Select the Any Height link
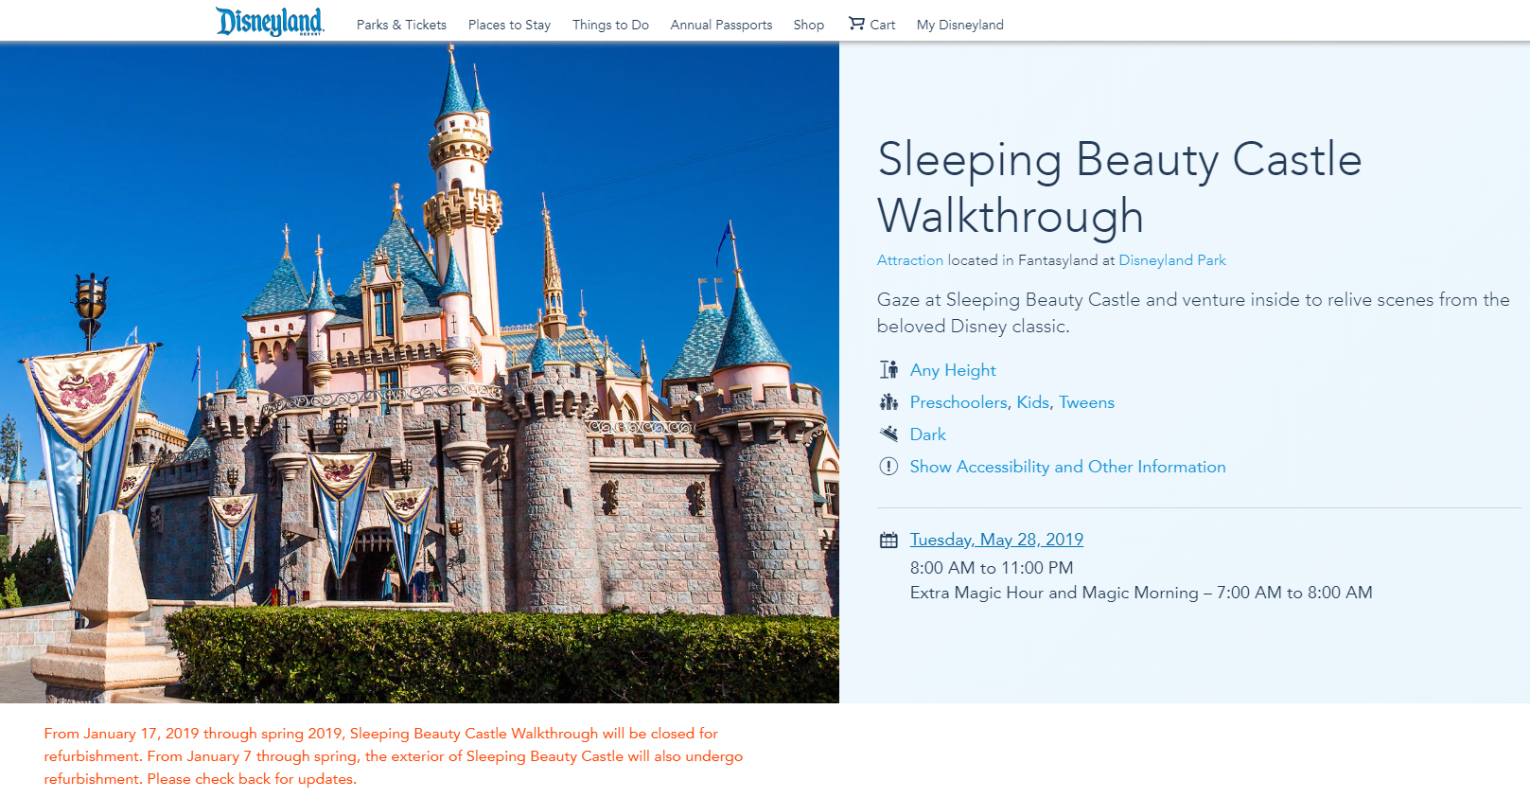The height and width of the screenshot is (798, 1530). [x=953, y=370]
